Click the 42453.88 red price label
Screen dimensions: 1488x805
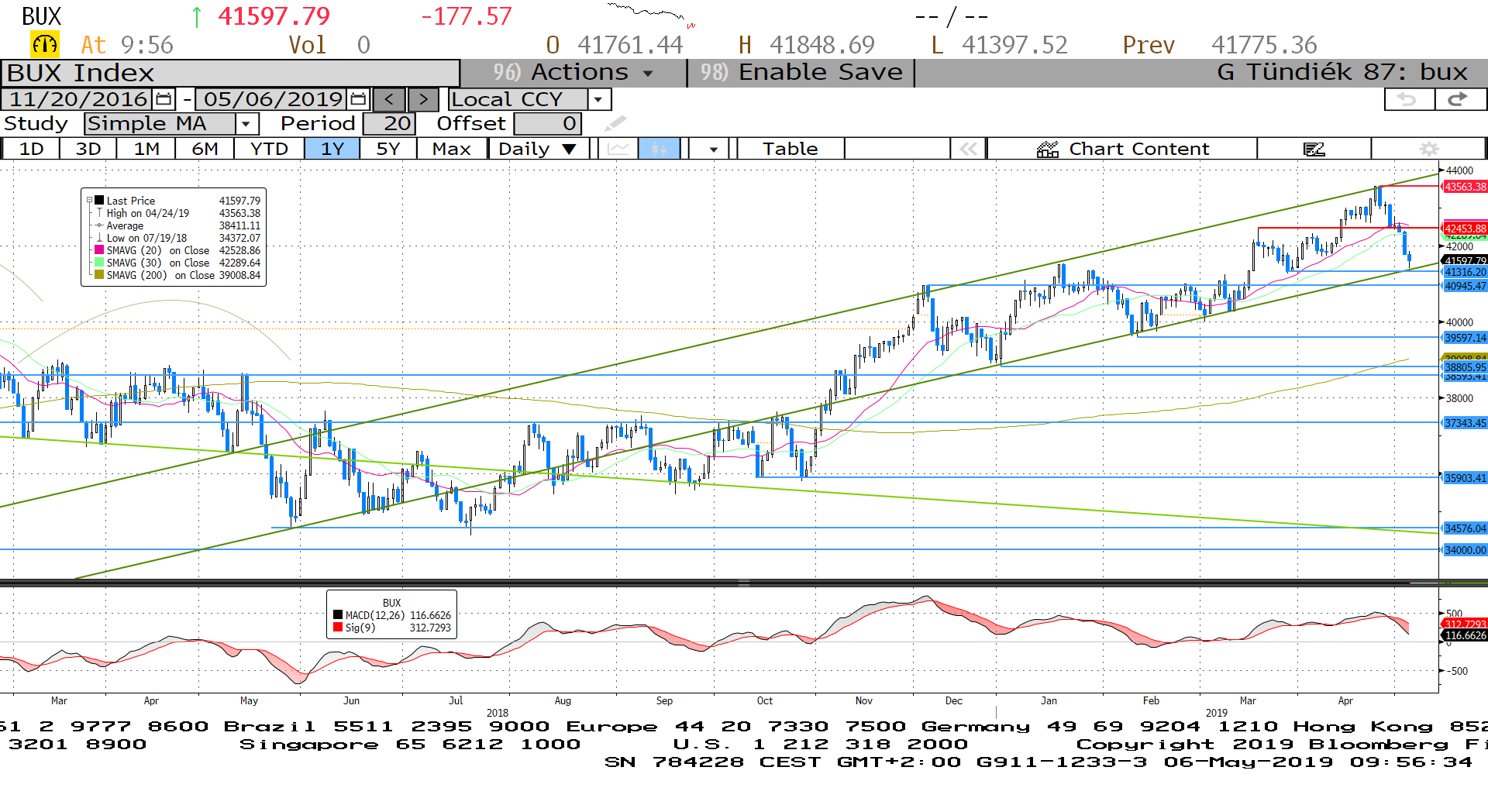[x=1465, y=229]
